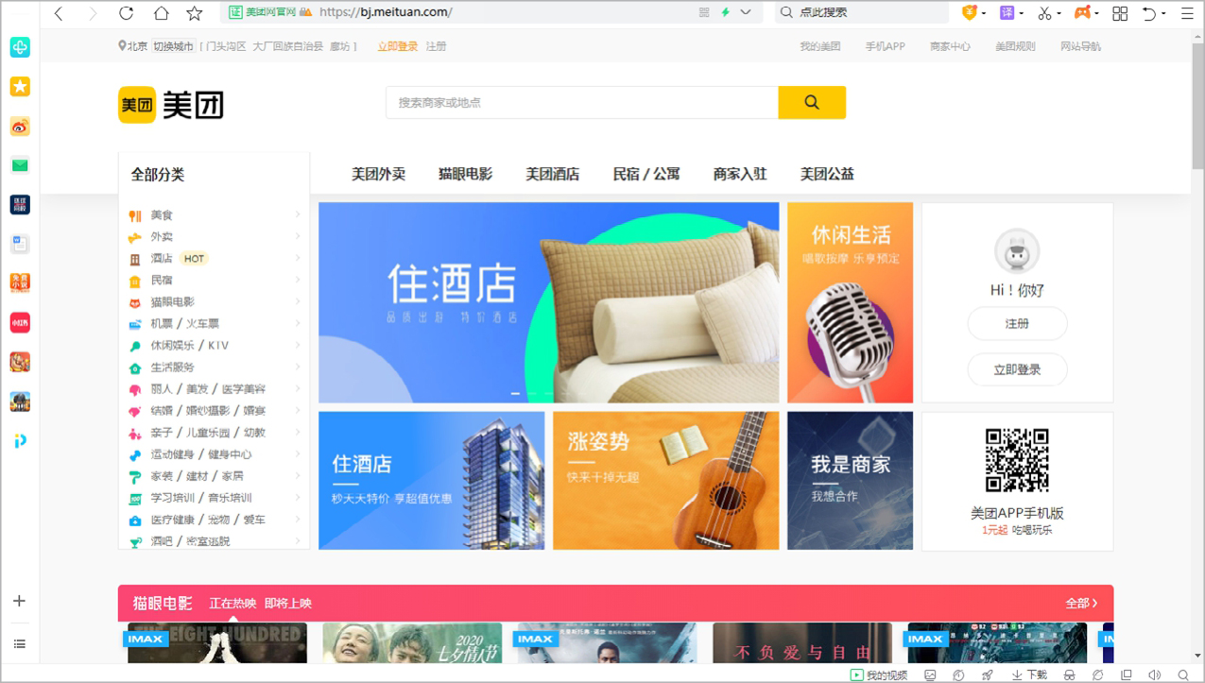Click the 注册 button in the user card

tap(1017, 324)
